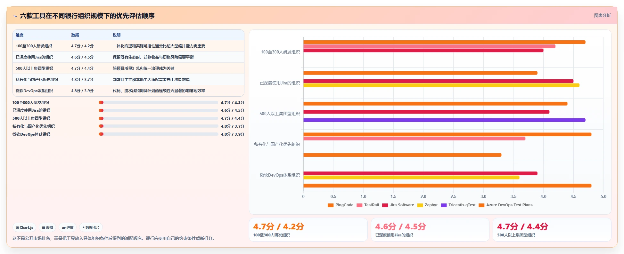Click table value 4.6分 / 4.5分
The image size is (624, 254).
82,57
